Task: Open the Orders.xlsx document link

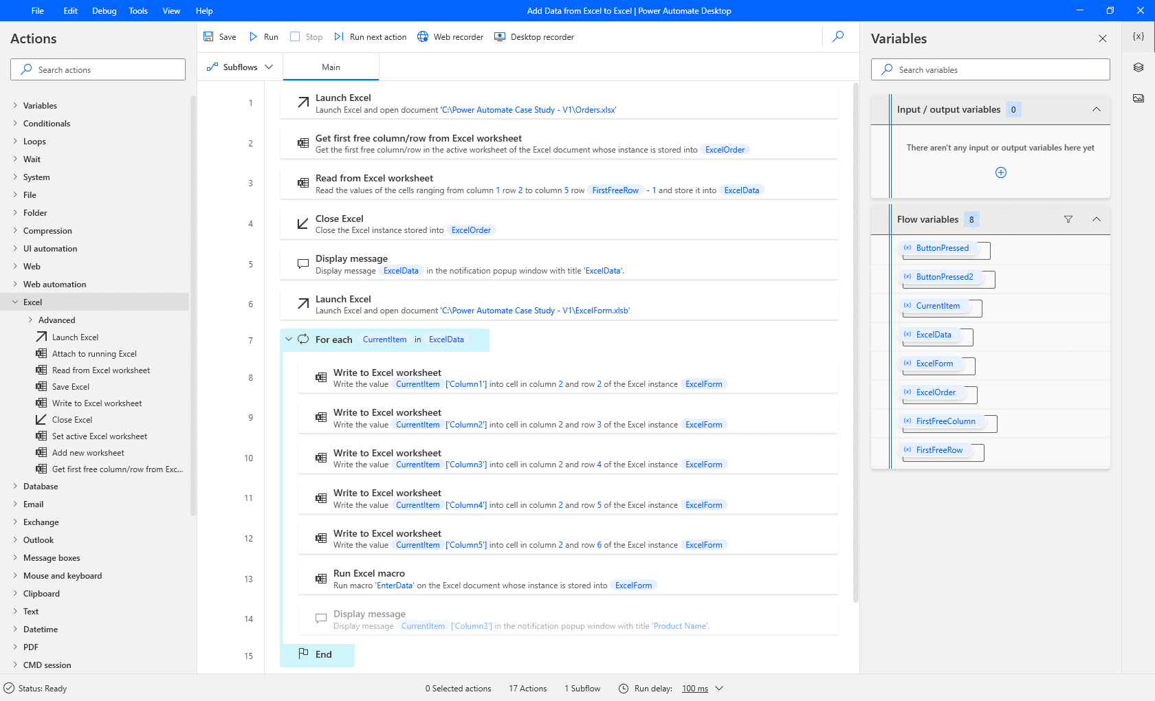Action: [528, 109]
